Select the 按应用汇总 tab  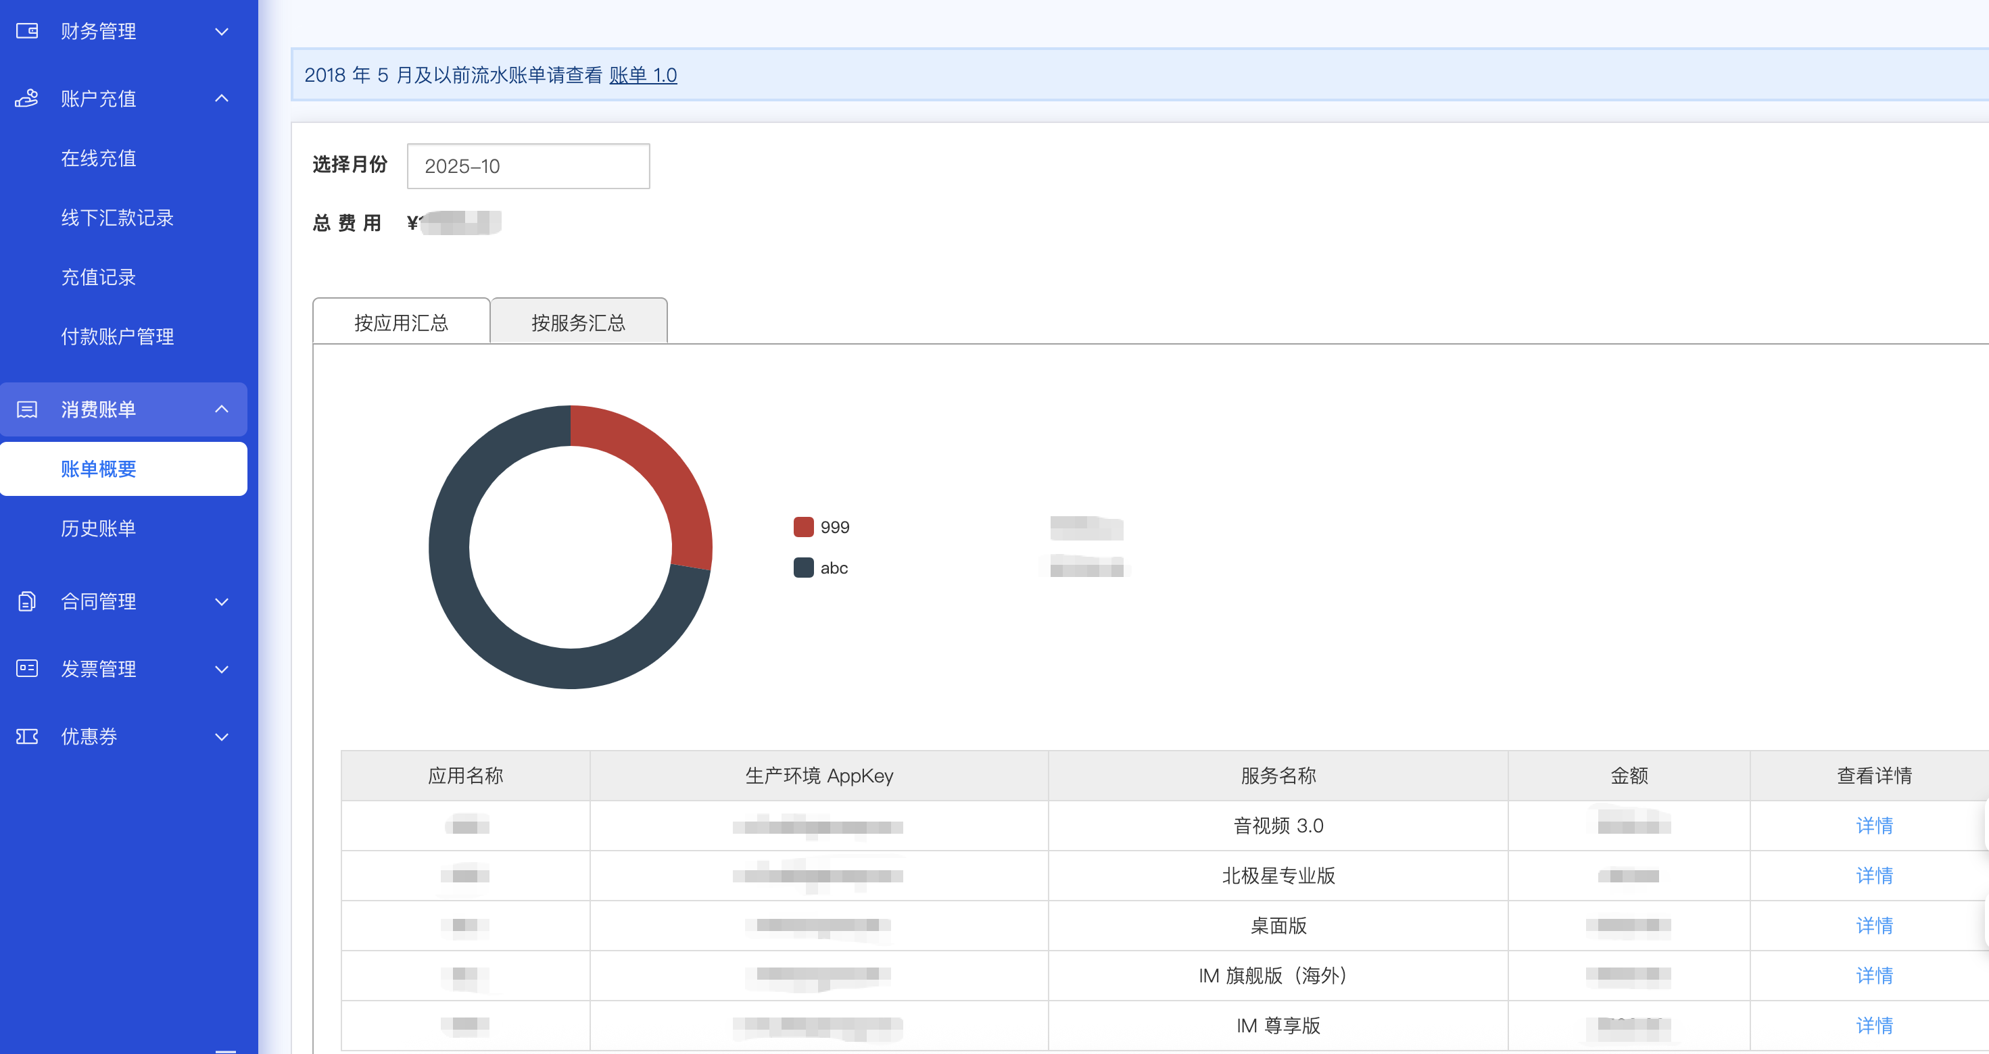click(x=401, y=322)
